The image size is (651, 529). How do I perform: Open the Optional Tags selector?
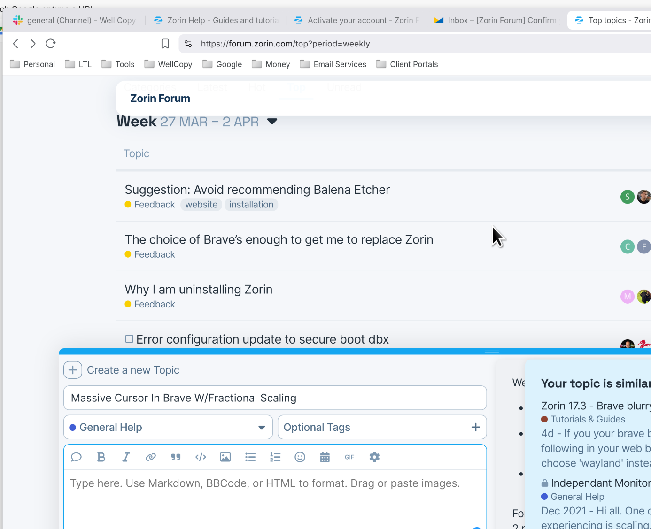coord(382,427)
